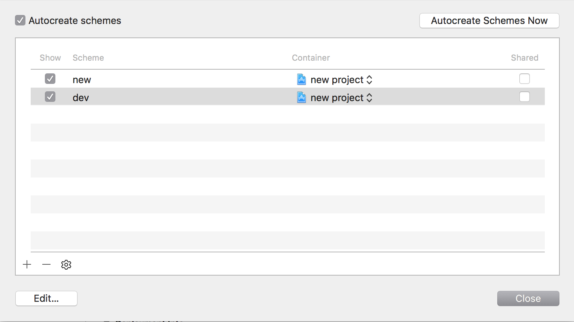Uncheck Show for the dev scheme
This screenshot has width=574, height=322.
click(50, 97)
